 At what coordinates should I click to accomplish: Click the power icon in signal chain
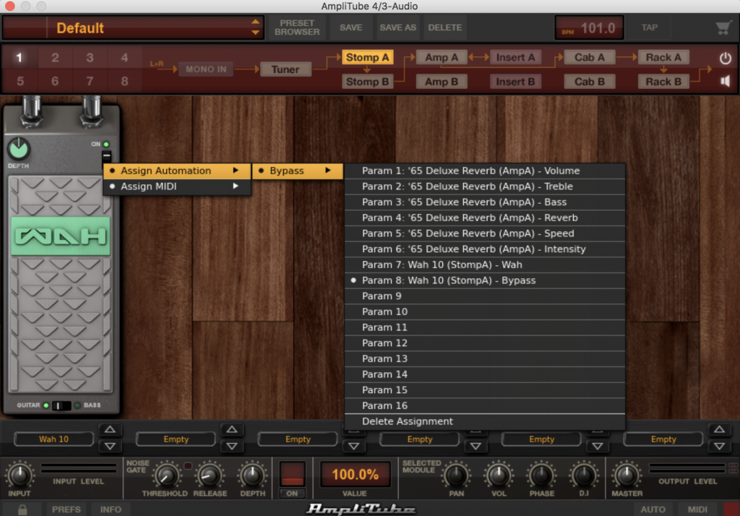(725, 58)
